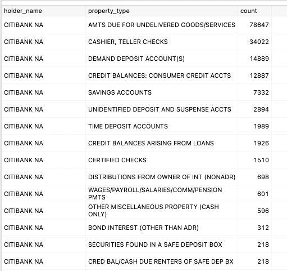The width and height of the screenshot is (287, 271).
Task: Select the WAGES/PAYROLL/SALARIES/COMM/PENSION PMTS cell
Action: 162,194
